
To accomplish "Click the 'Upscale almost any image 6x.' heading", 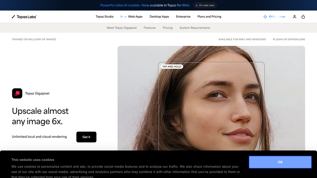I will pos(40,116).
